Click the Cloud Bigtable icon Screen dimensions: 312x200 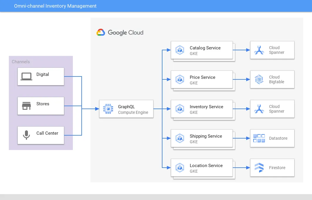click(259, 79)
